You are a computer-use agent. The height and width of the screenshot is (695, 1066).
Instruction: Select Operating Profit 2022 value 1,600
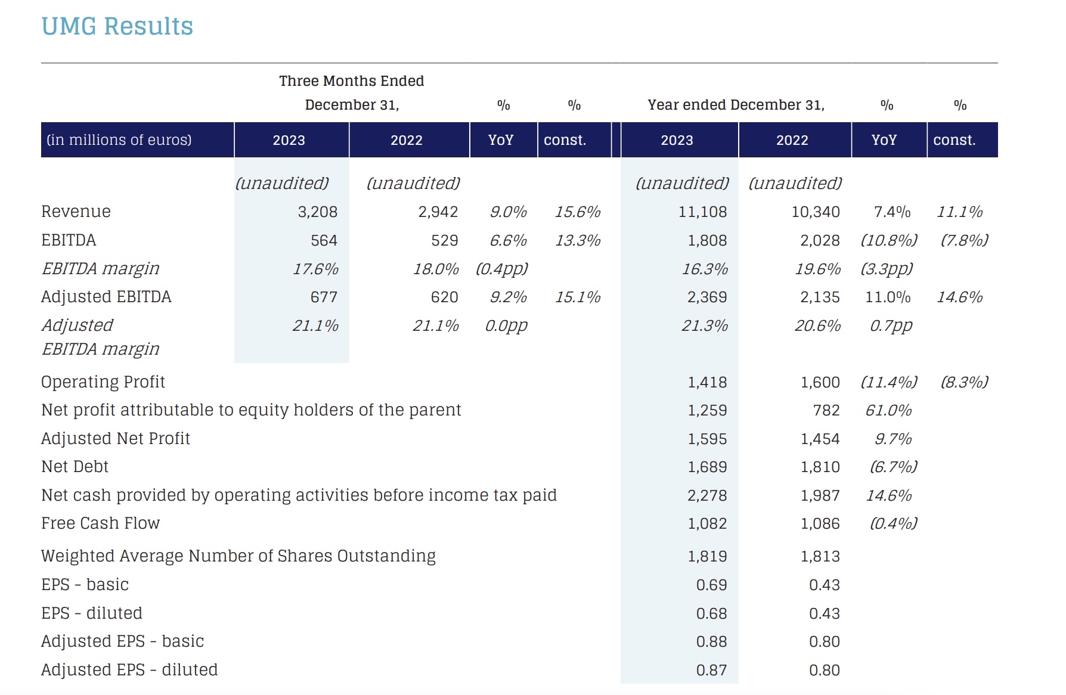coord(820,383)
